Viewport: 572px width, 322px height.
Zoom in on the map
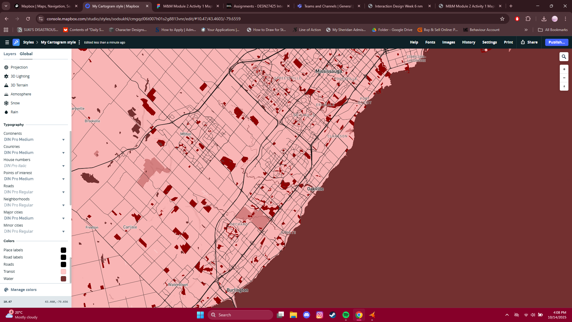tap(564, 69)
